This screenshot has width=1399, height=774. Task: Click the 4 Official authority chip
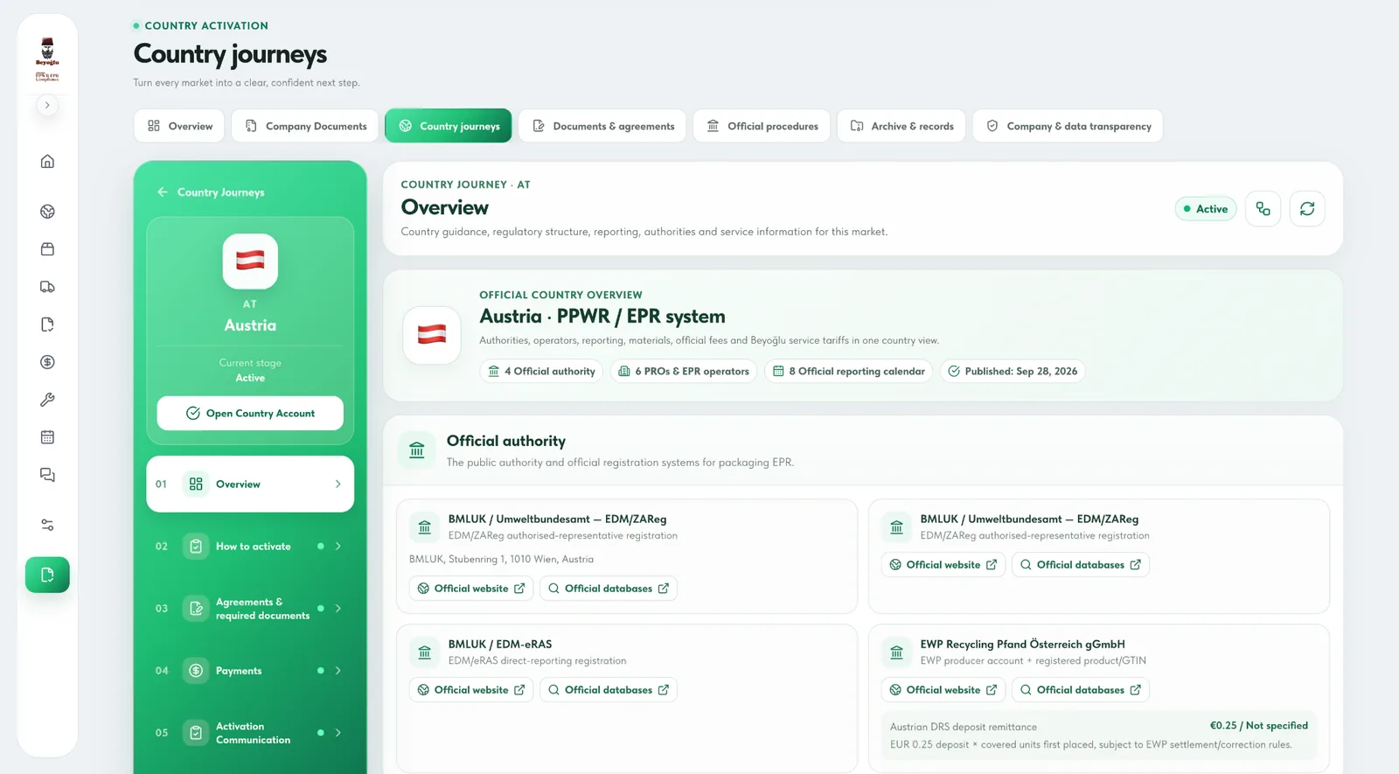tap(541, 372)
